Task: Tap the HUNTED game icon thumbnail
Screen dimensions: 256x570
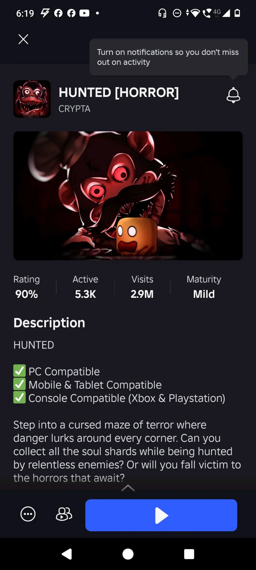Action: click(32, 99)
